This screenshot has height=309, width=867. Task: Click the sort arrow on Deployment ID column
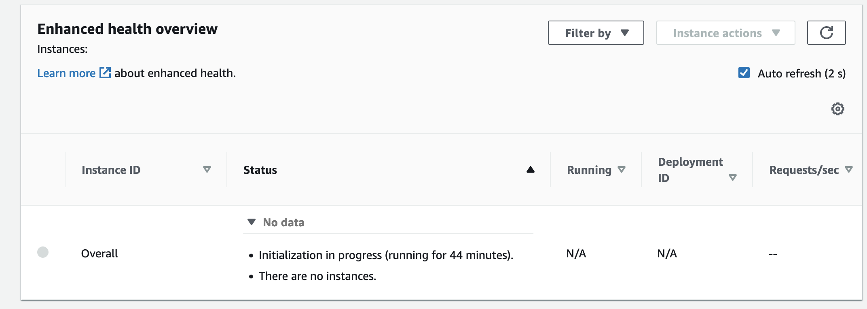coord(733,177)
